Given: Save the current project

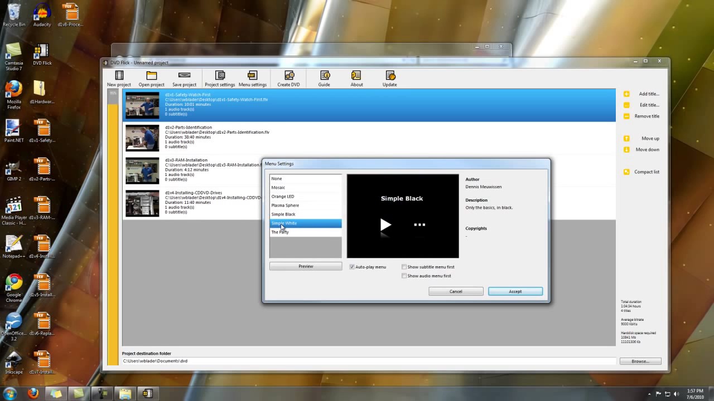Looking at the screenshot, I should click(x=184, y=78).
